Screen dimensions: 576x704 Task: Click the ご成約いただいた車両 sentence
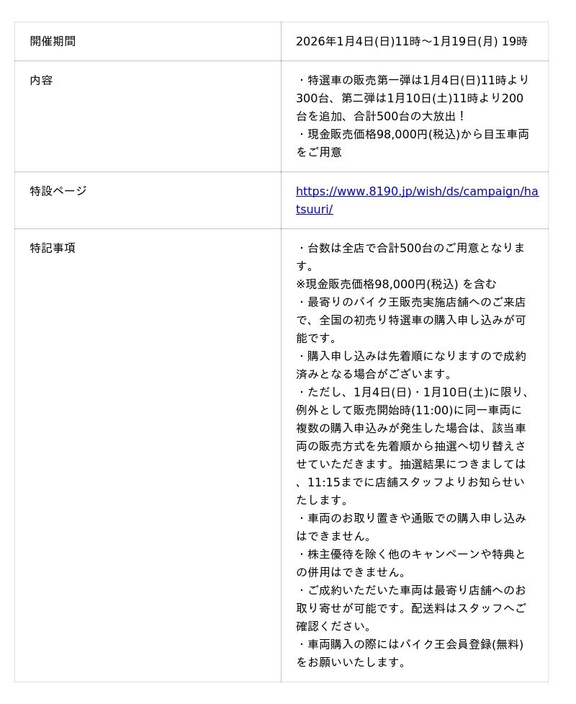[x=411, y=608]
